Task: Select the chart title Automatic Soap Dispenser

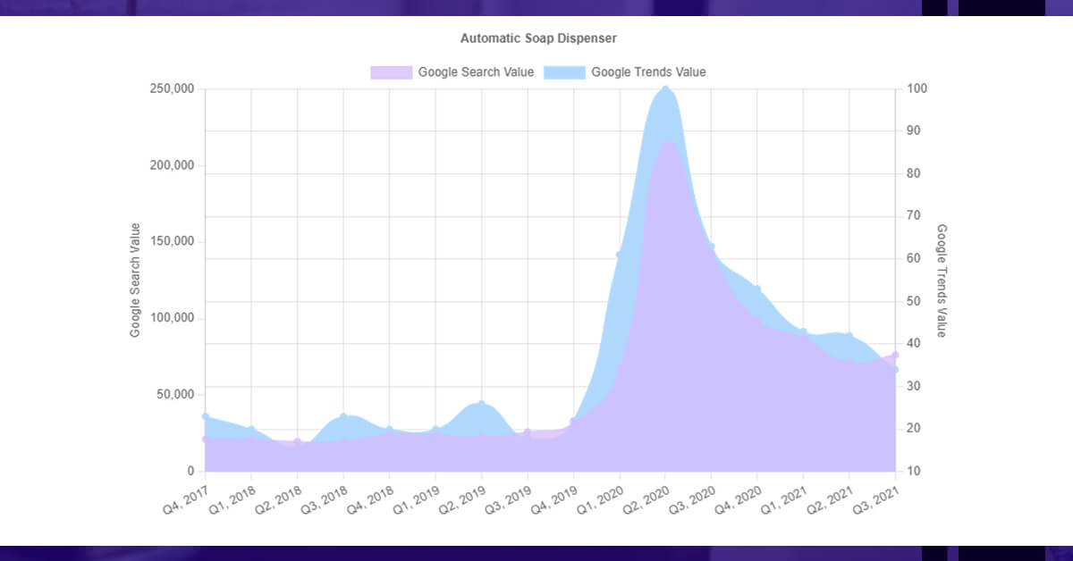Action: [x=538, y=38]
